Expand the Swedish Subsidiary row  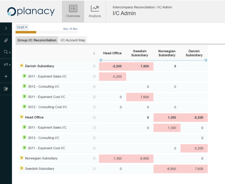tap(22, 168)
